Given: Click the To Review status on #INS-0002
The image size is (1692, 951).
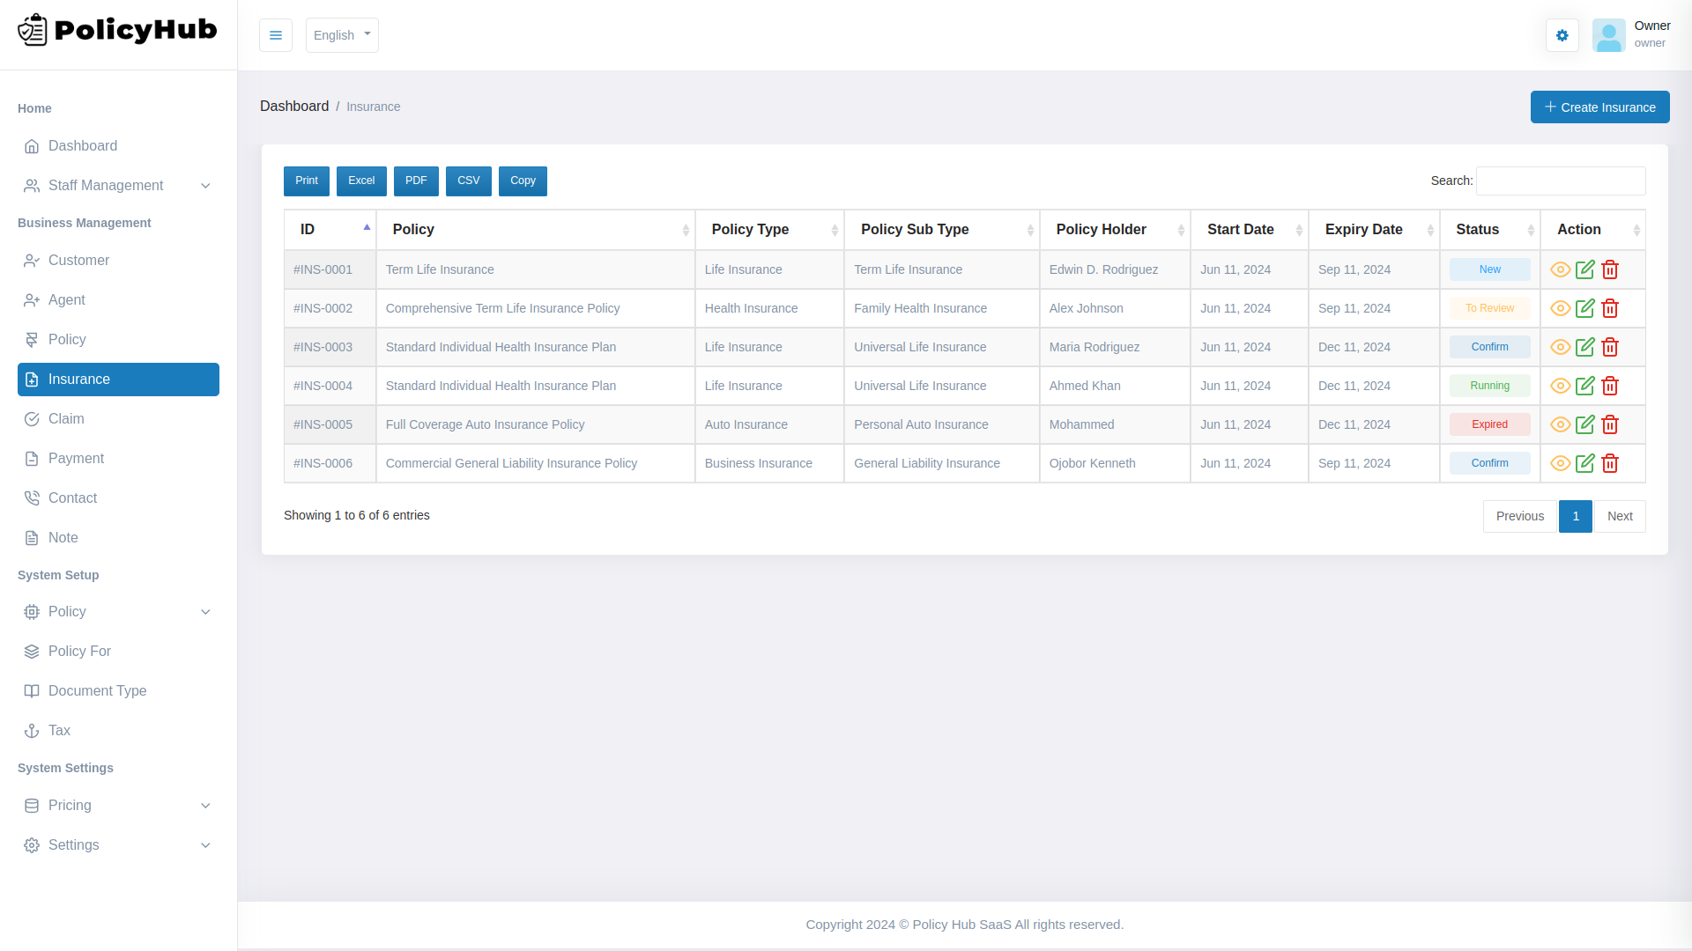Looking at the screenshot, I should 1489,308.
